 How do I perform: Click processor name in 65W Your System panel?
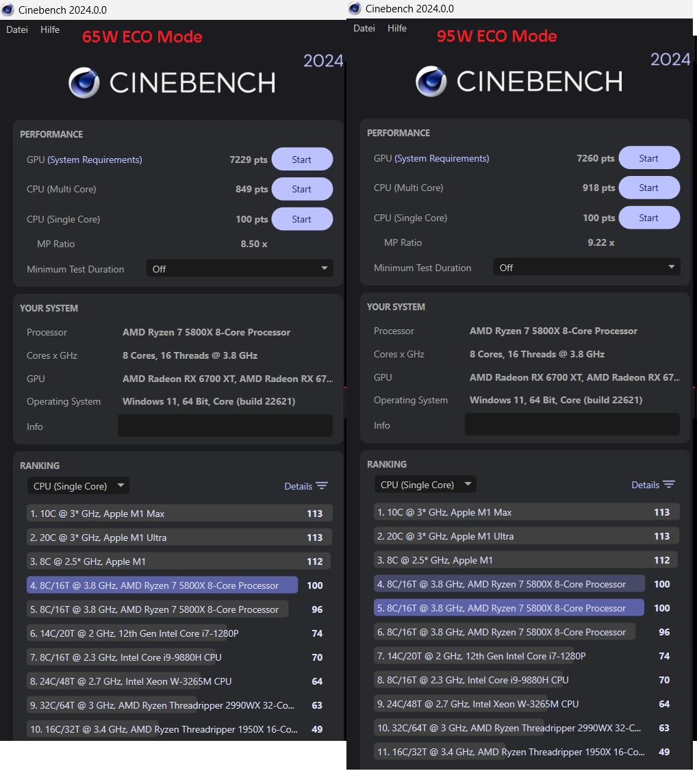(x=207, y=332)
